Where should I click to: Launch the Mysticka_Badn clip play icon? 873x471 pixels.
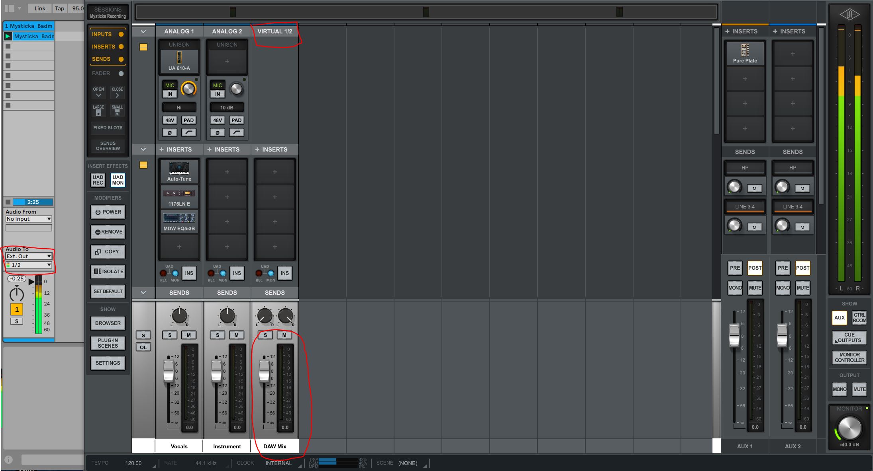click(8, 36)
